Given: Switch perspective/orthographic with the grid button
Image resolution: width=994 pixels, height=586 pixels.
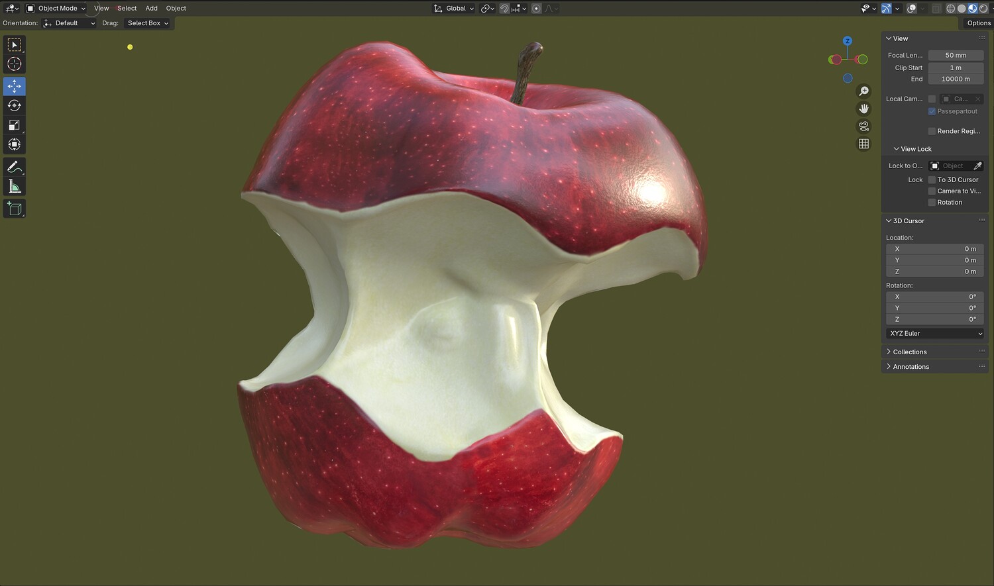Looking at the screenshot, I should click(863, 144).
